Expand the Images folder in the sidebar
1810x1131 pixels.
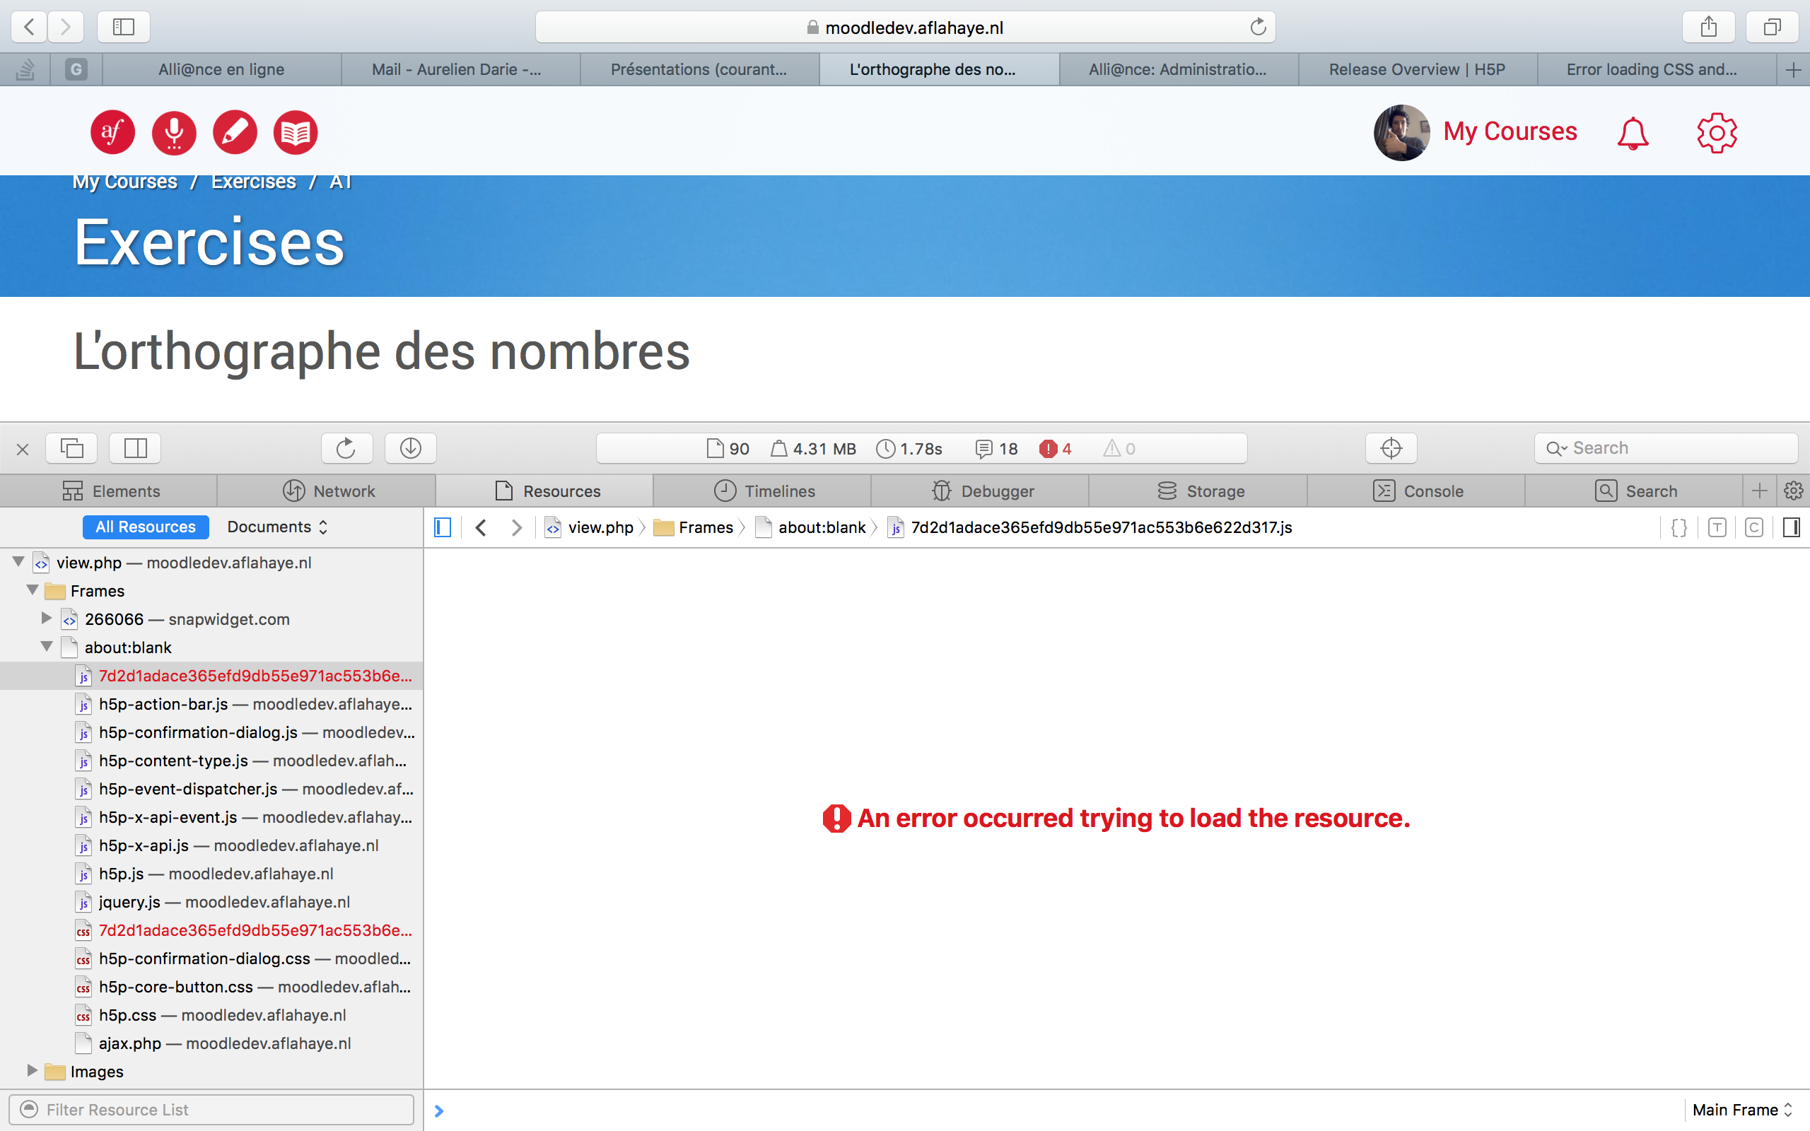(31, 1071)
